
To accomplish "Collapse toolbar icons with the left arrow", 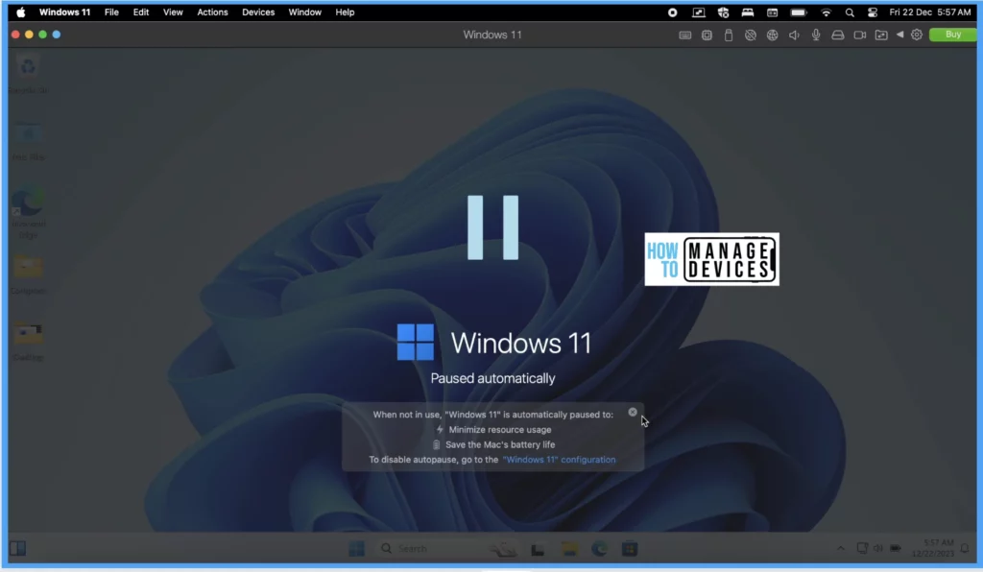I will (x=899, y=35).
